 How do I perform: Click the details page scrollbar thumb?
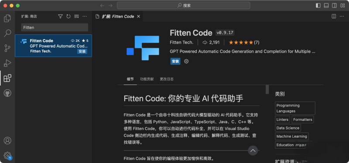(x=267, y=89)
